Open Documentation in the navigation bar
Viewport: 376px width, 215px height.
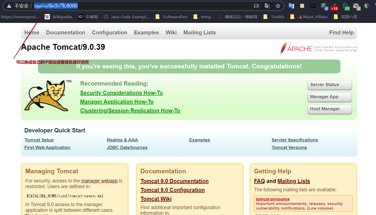66,33
